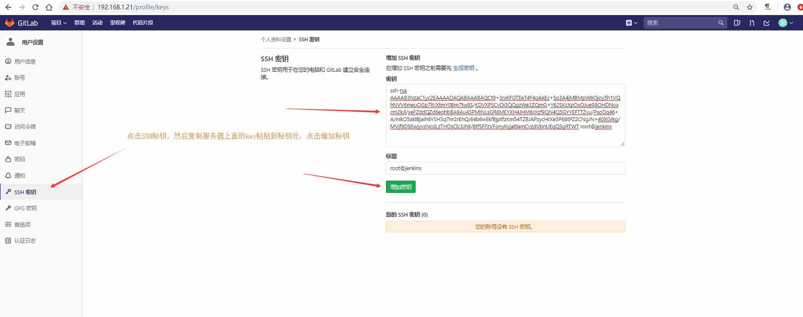The width and height of the screenshot is (803, 317).
Task: Go to browser home page icon
Action: [49, 7]
